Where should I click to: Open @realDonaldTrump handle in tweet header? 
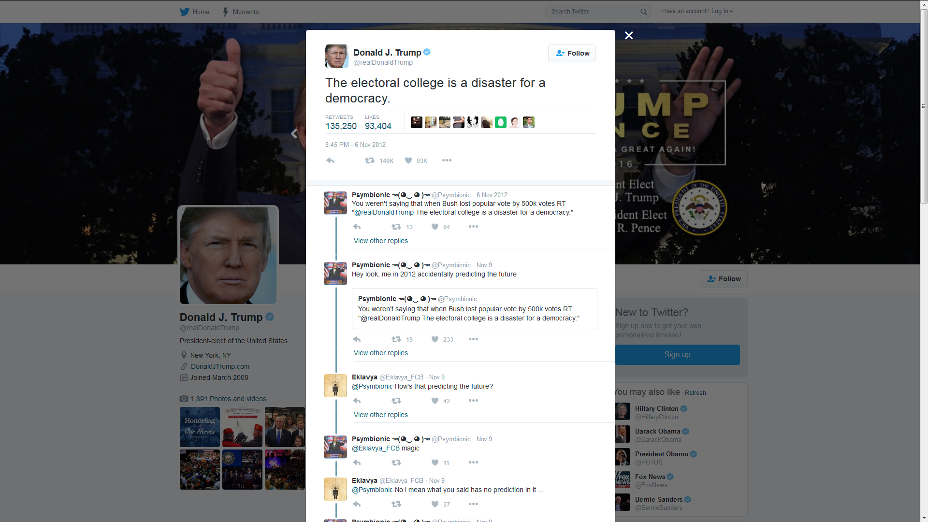tap(383, 62)
